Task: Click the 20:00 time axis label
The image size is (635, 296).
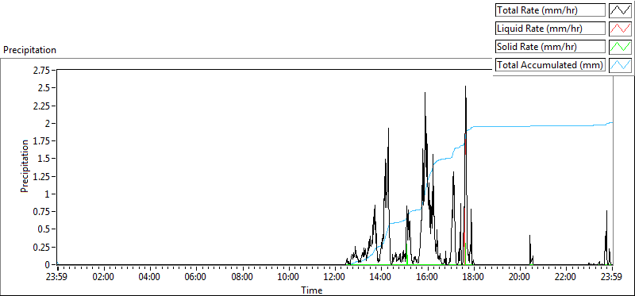Action: 520,278
